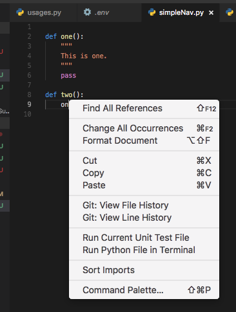This screenshot has width=236, height=312.
Task: Open the .env tab
Action: 109,12
